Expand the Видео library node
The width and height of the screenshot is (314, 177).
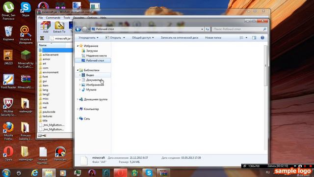point(80,75)
